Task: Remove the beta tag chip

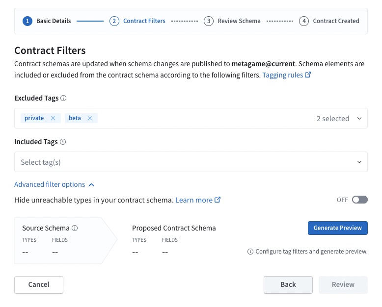Action: click(90, 118)
